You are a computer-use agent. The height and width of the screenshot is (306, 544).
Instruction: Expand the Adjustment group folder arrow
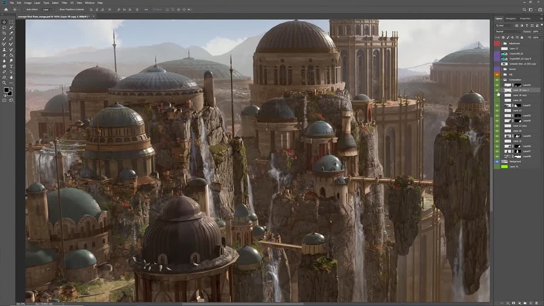tap(501, 43)
